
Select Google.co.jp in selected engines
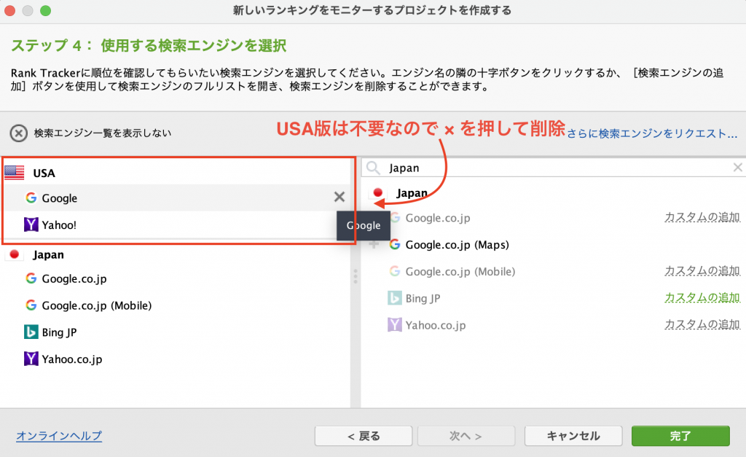click(x=175, y=278)
